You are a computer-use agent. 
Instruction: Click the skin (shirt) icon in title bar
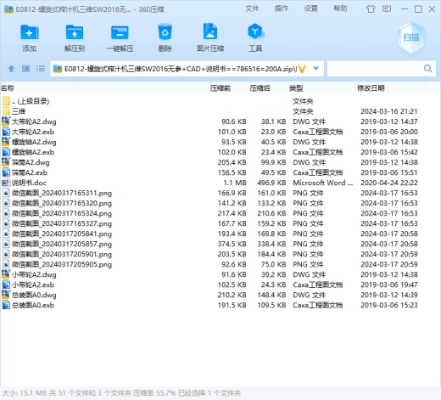(x=371, y=9)
